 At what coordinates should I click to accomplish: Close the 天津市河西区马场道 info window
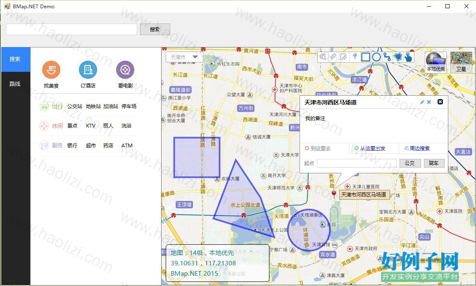[440, 102]
